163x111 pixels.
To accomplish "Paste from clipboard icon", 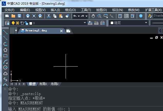I will [x=61, y=16].
